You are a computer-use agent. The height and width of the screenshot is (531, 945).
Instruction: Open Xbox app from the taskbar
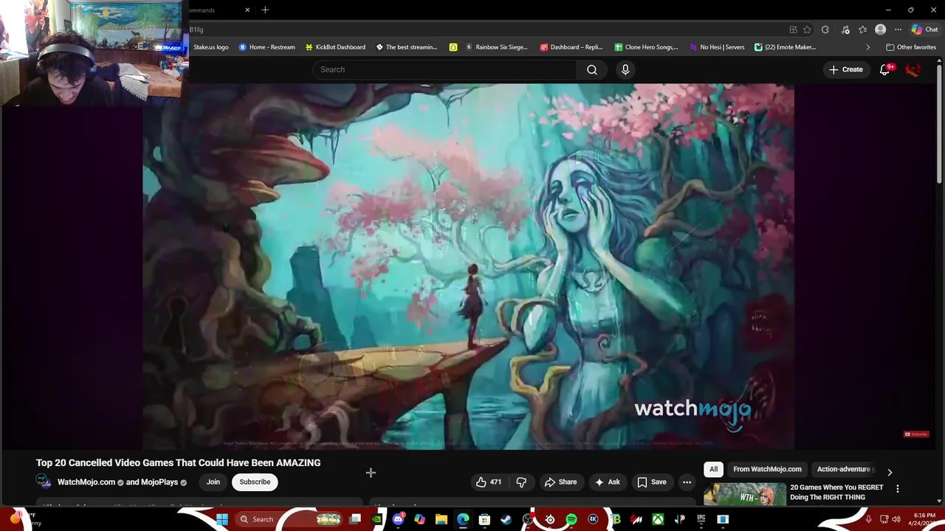(658, 519)
